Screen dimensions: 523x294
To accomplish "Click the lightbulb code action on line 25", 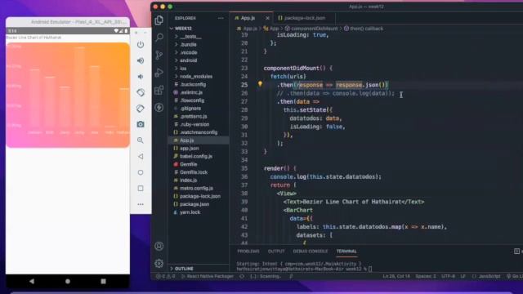I will [260, 84].
